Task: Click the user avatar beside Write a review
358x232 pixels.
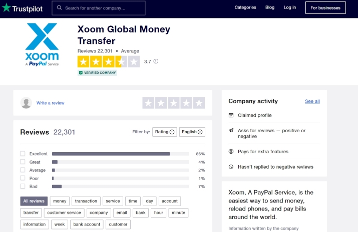Action: [26, 103]
